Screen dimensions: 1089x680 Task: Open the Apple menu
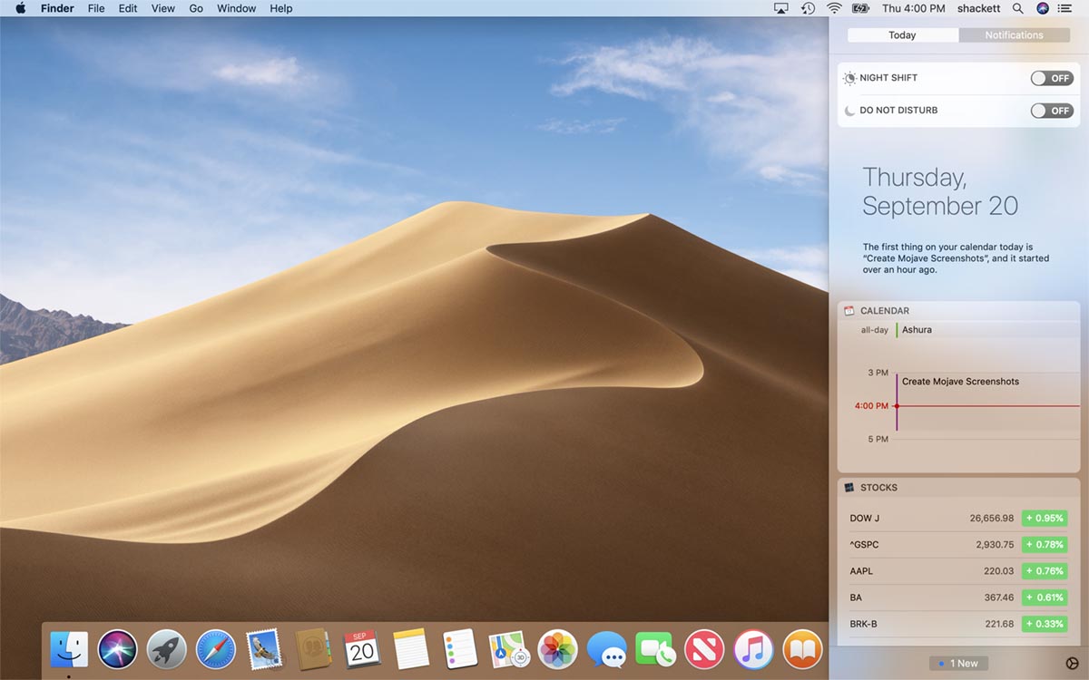pos(20,8)
